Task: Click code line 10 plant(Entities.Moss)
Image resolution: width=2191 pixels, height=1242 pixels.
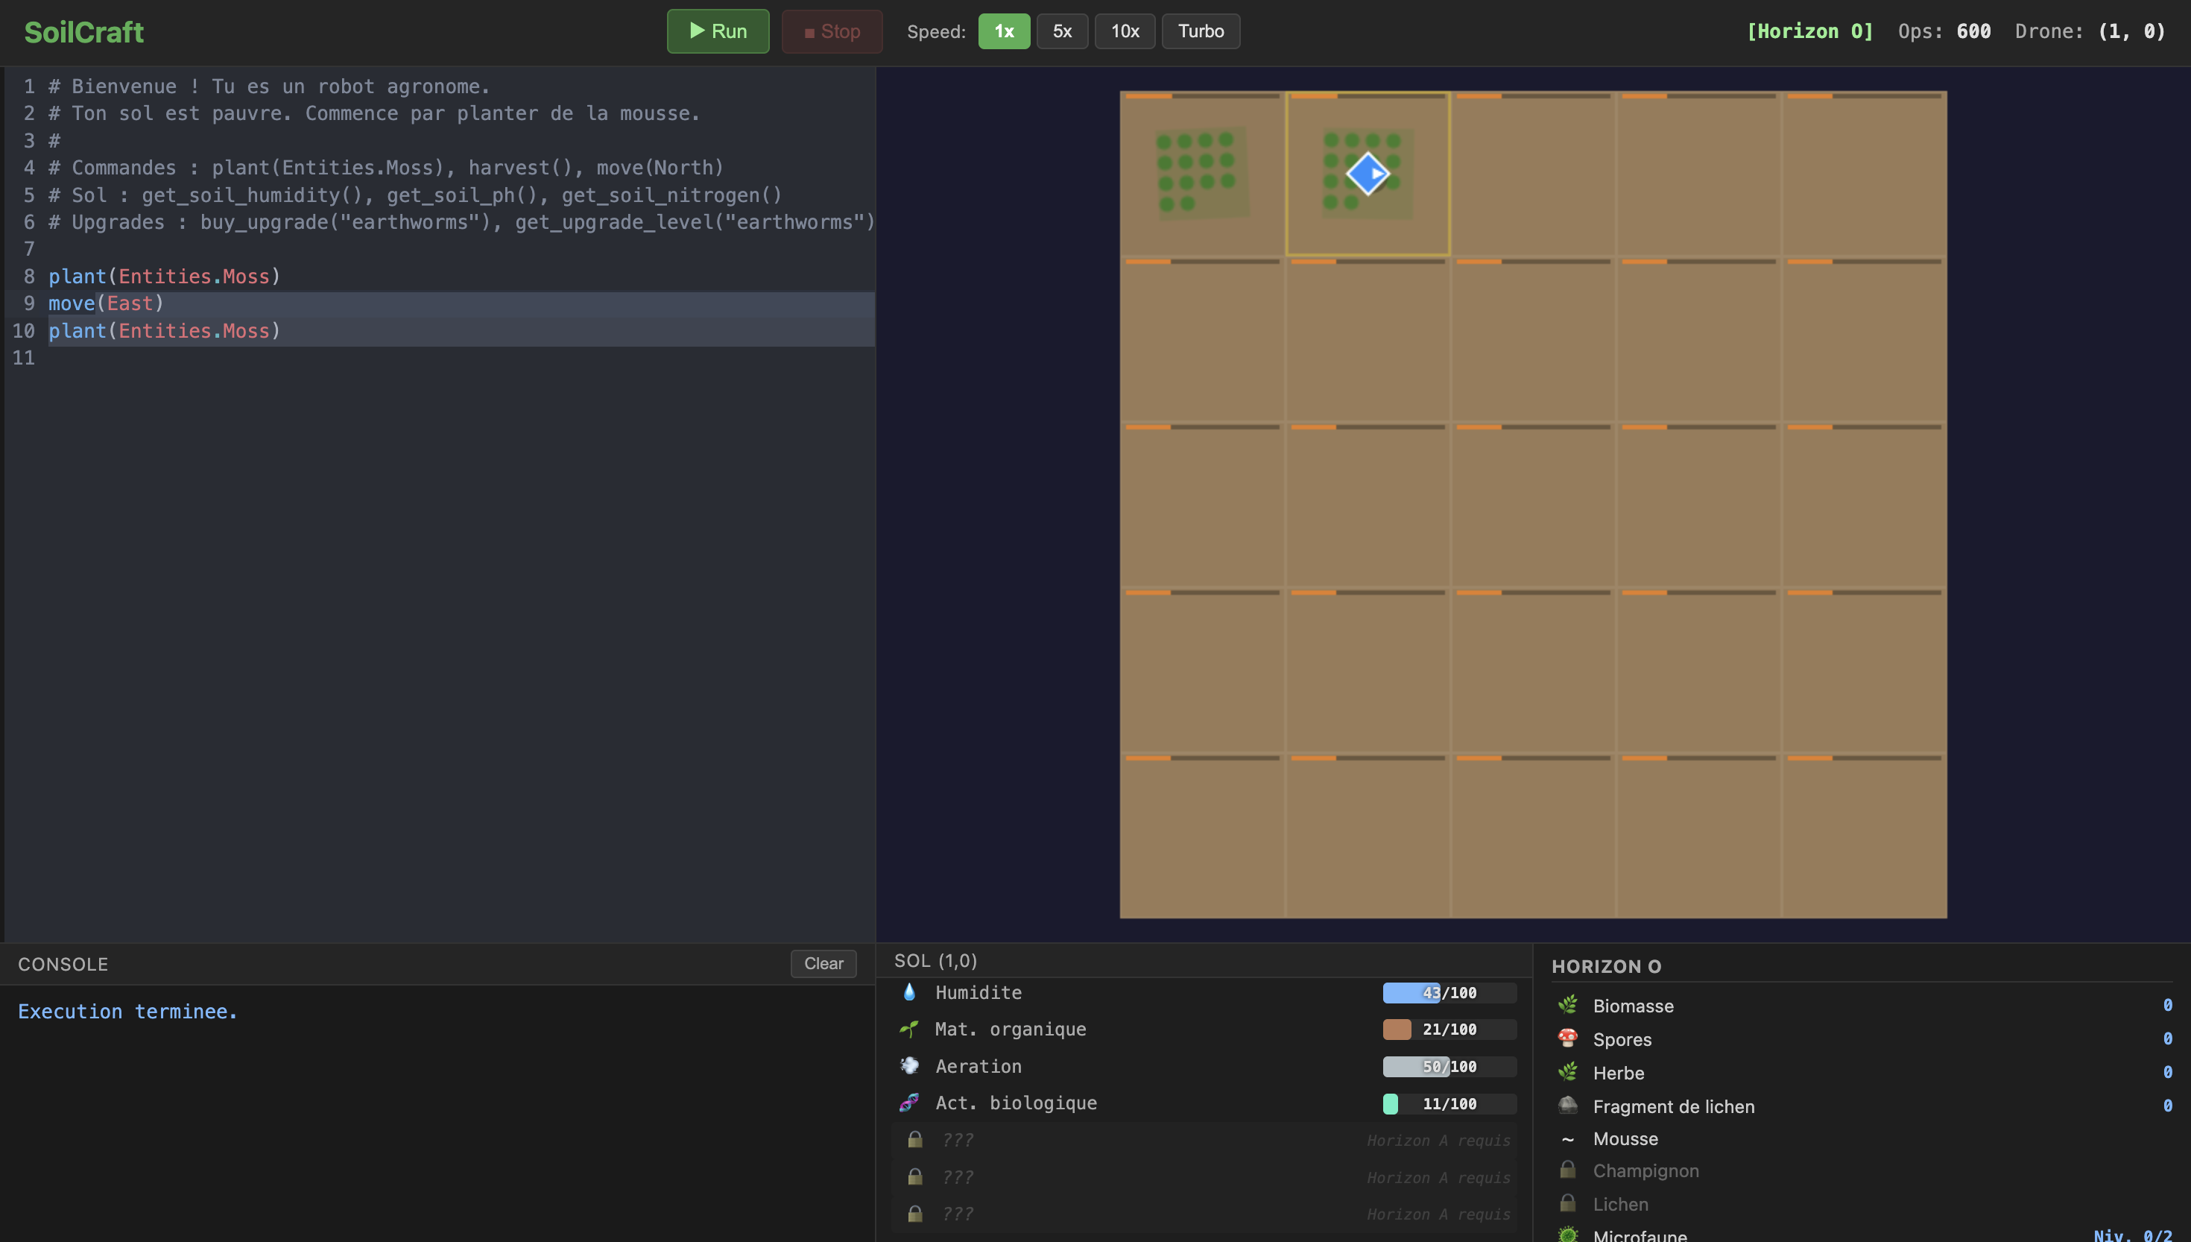Action: coord(165,331)
